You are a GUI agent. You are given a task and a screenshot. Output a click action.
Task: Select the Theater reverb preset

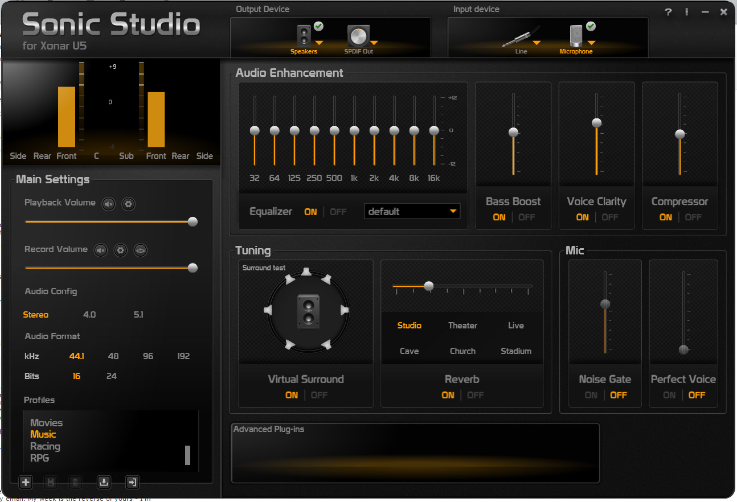coord(462,326)
